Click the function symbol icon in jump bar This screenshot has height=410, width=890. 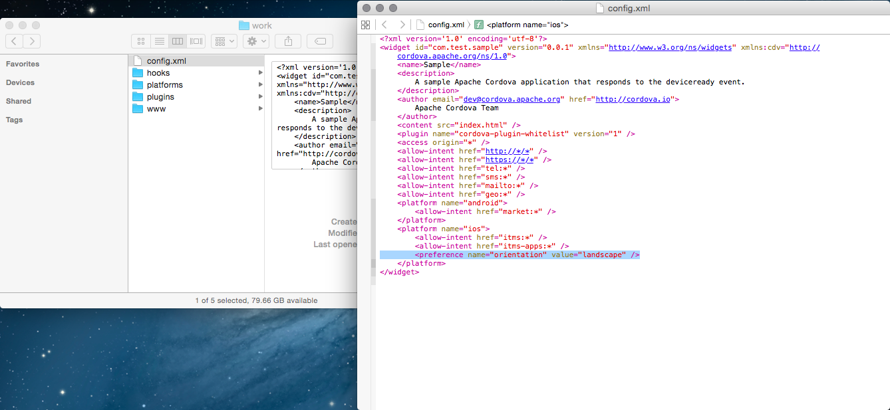(x=478, y=25)
